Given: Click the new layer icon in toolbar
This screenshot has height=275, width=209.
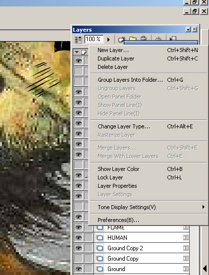Looking at the screenshot, I should pos(121,39).
